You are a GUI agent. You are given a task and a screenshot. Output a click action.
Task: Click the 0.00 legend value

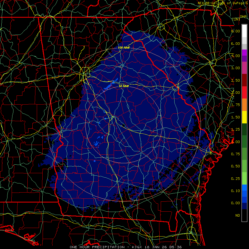[235, 203]
